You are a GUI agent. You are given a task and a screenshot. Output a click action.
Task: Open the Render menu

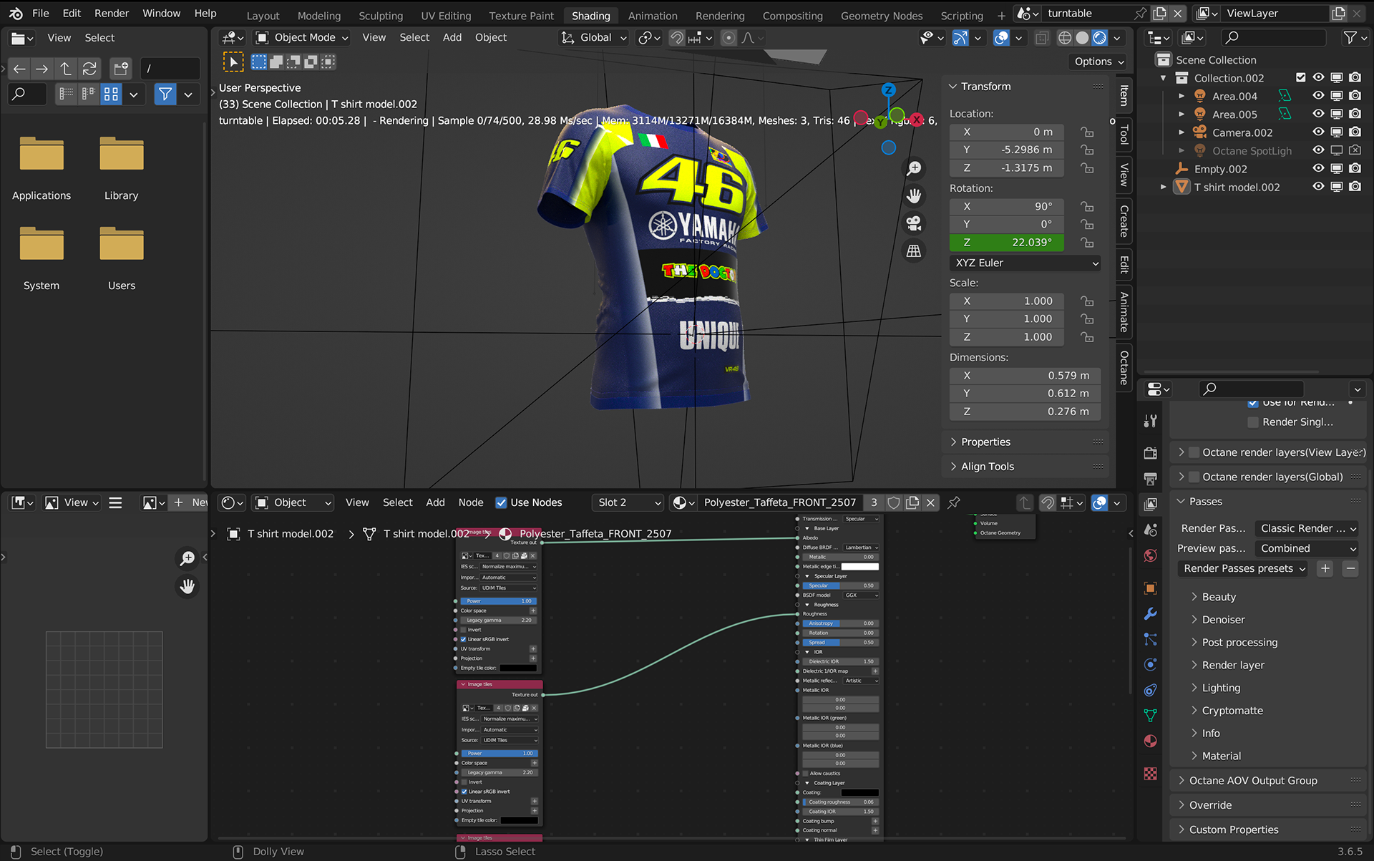point(112,13)
